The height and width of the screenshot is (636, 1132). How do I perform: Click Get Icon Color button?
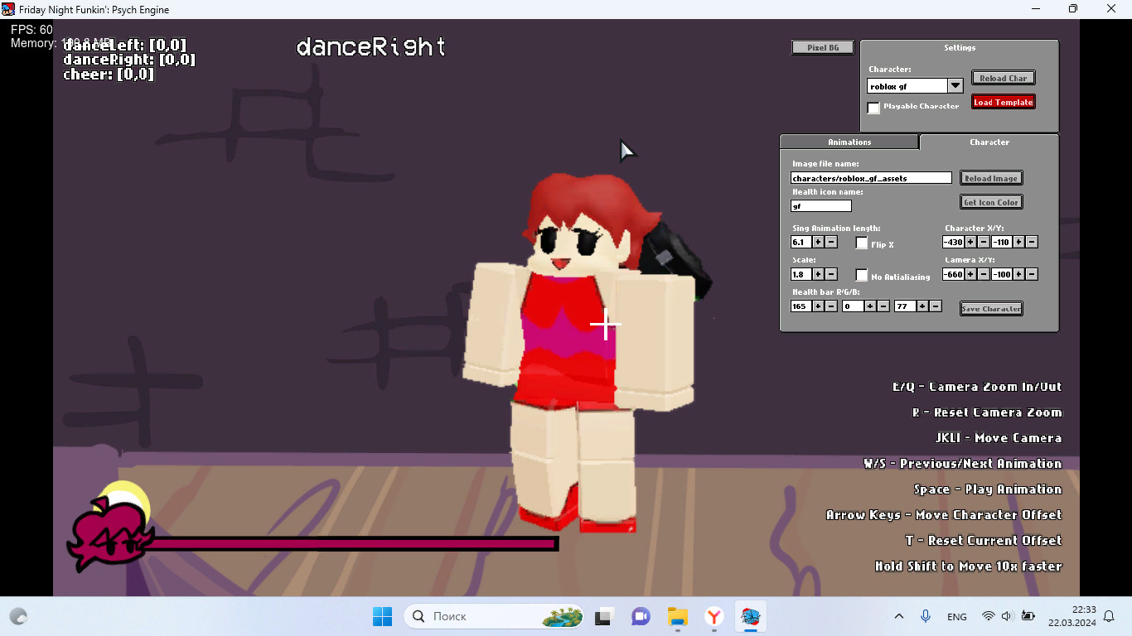point(991,202)
